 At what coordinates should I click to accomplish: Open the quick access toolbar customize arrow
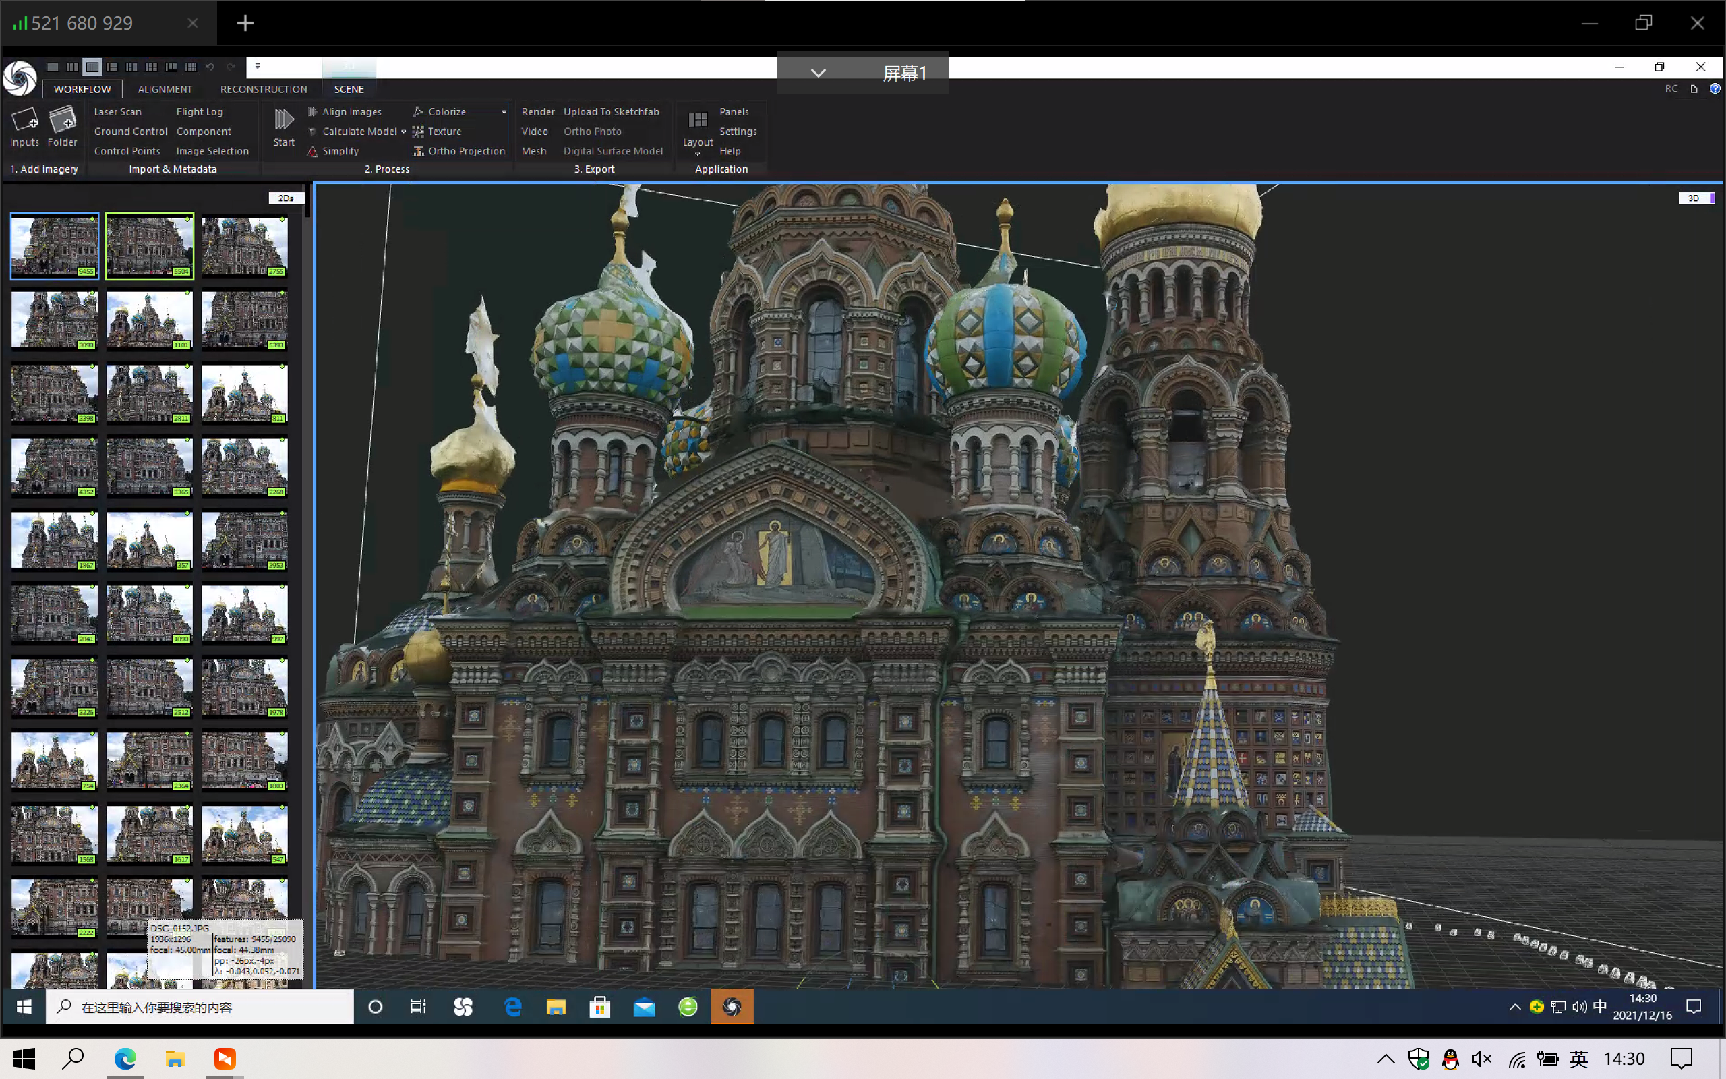tap(258, 66)
